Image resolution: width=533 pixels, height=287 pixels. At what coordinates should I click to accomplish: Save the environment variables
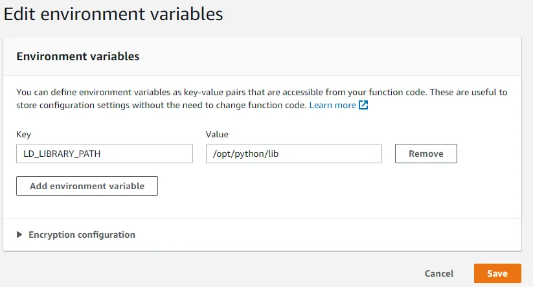pos(497,273)
